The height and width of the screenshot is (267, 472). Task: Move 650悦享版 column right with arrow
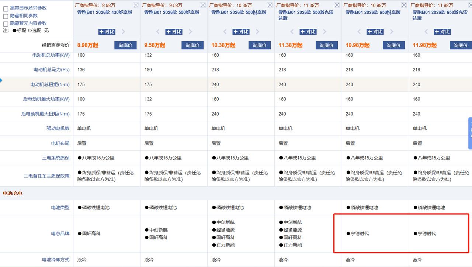(392, 32)
